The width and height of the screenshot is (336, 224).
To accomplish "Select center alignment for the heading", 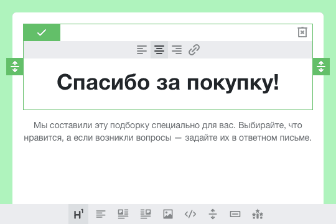I will point(159,50).
